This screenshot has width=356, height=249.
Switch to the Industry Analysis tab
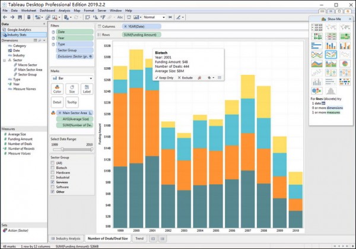tap(66, 238)
